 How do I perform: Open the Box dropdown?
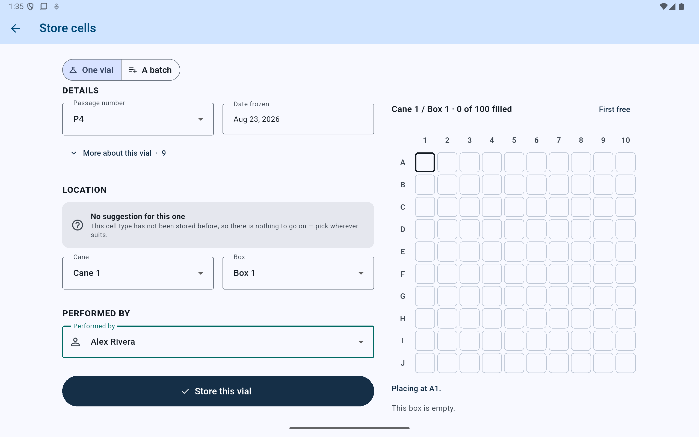tap(298, 273)
